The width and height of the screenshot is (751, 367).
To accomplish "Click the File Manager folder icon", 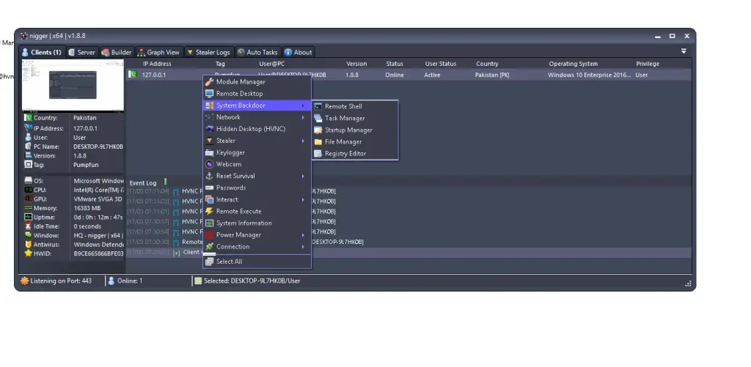I will coord(318,141).
